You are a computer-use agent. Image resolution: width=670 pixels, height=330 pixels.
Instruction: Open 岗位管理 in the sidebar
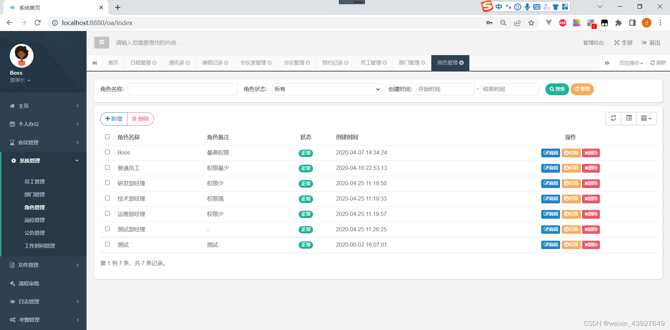point(35,220)
